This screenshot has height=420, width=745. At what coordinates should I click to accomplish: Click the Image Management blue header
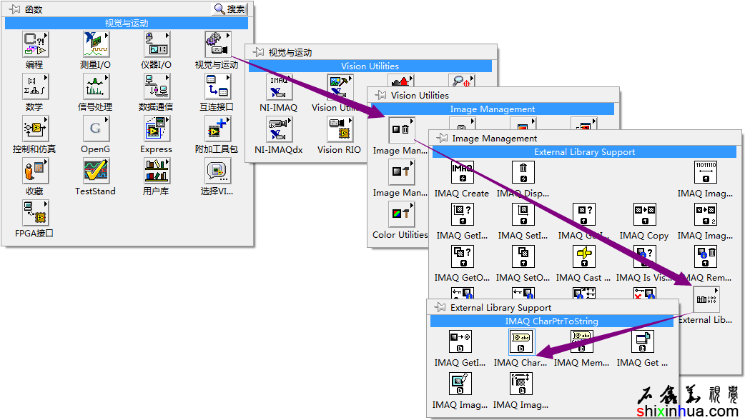[x=492, y=109]
